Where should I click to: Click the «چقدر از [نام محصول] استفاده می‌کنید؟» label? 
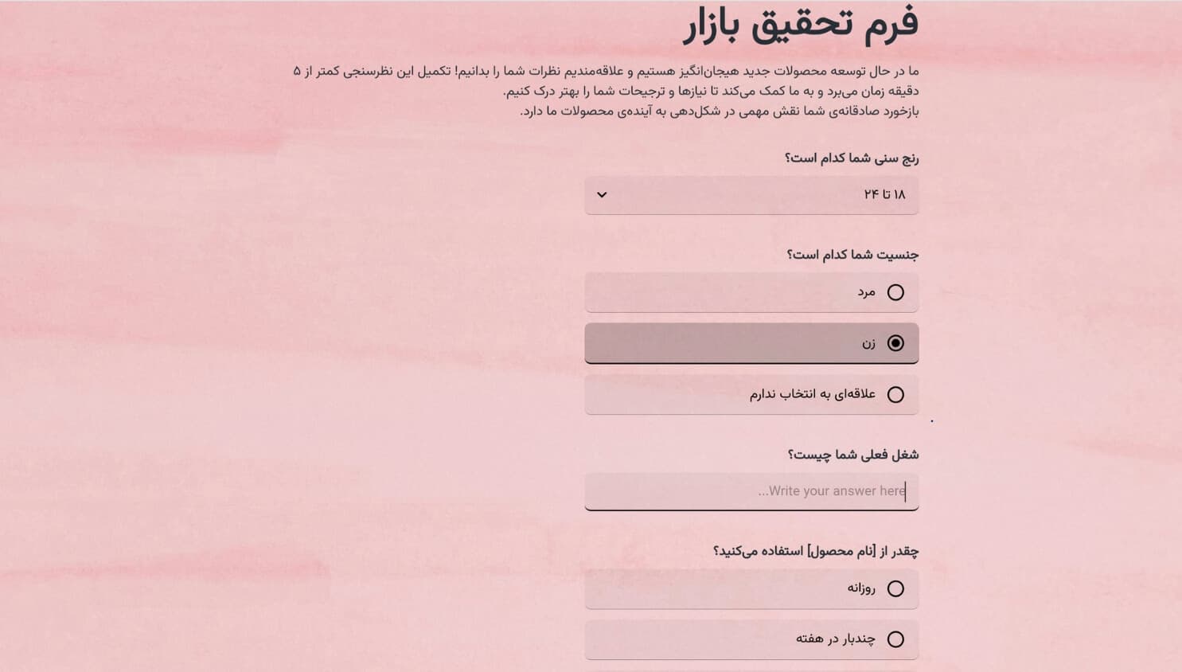point(816,551)
